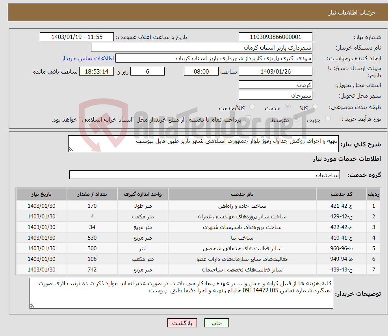The width and height of the screenshot is (388, 336).
Task: Click service code ج-41-410
Action: tap(341, 238)
